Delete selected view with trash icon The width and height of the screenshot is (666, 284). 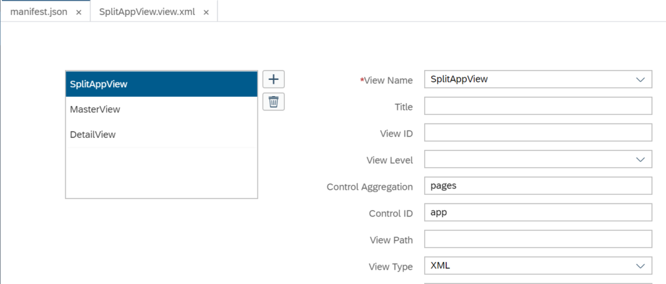pyautogui.click(x=274, y=102)
